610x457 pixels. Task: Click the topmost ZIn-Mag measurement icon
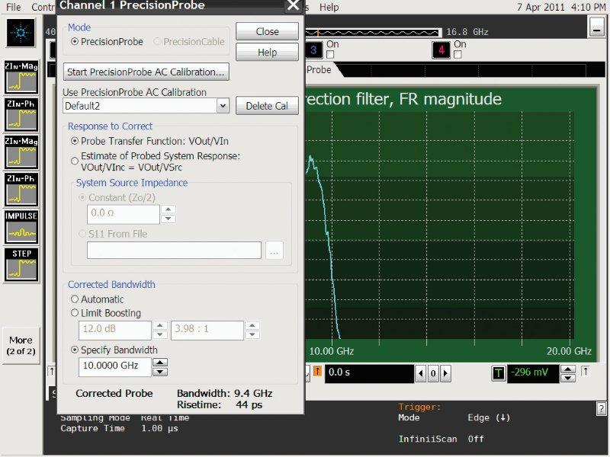[x=21, y=78]
